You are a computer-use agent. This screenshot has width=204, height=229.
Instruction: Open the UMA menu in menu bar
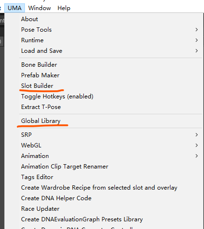click(14, 8)
